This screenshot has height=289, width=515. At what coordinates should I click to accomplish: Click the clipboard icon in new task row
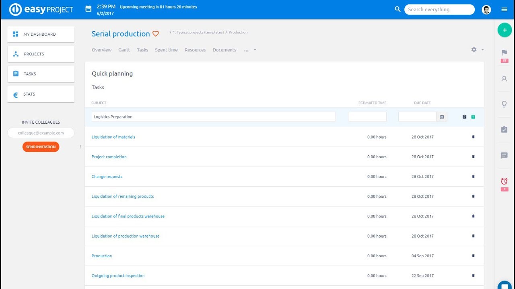pos(464,117)
